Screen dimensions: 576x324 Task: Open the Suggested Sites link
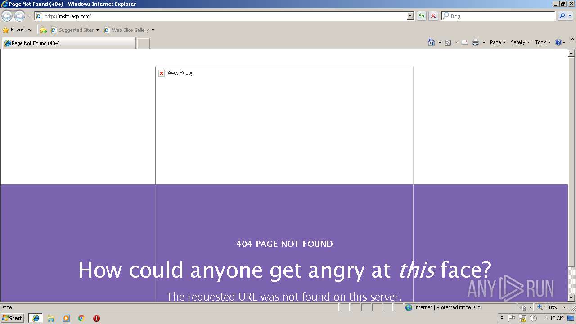[x=74, y=30]
